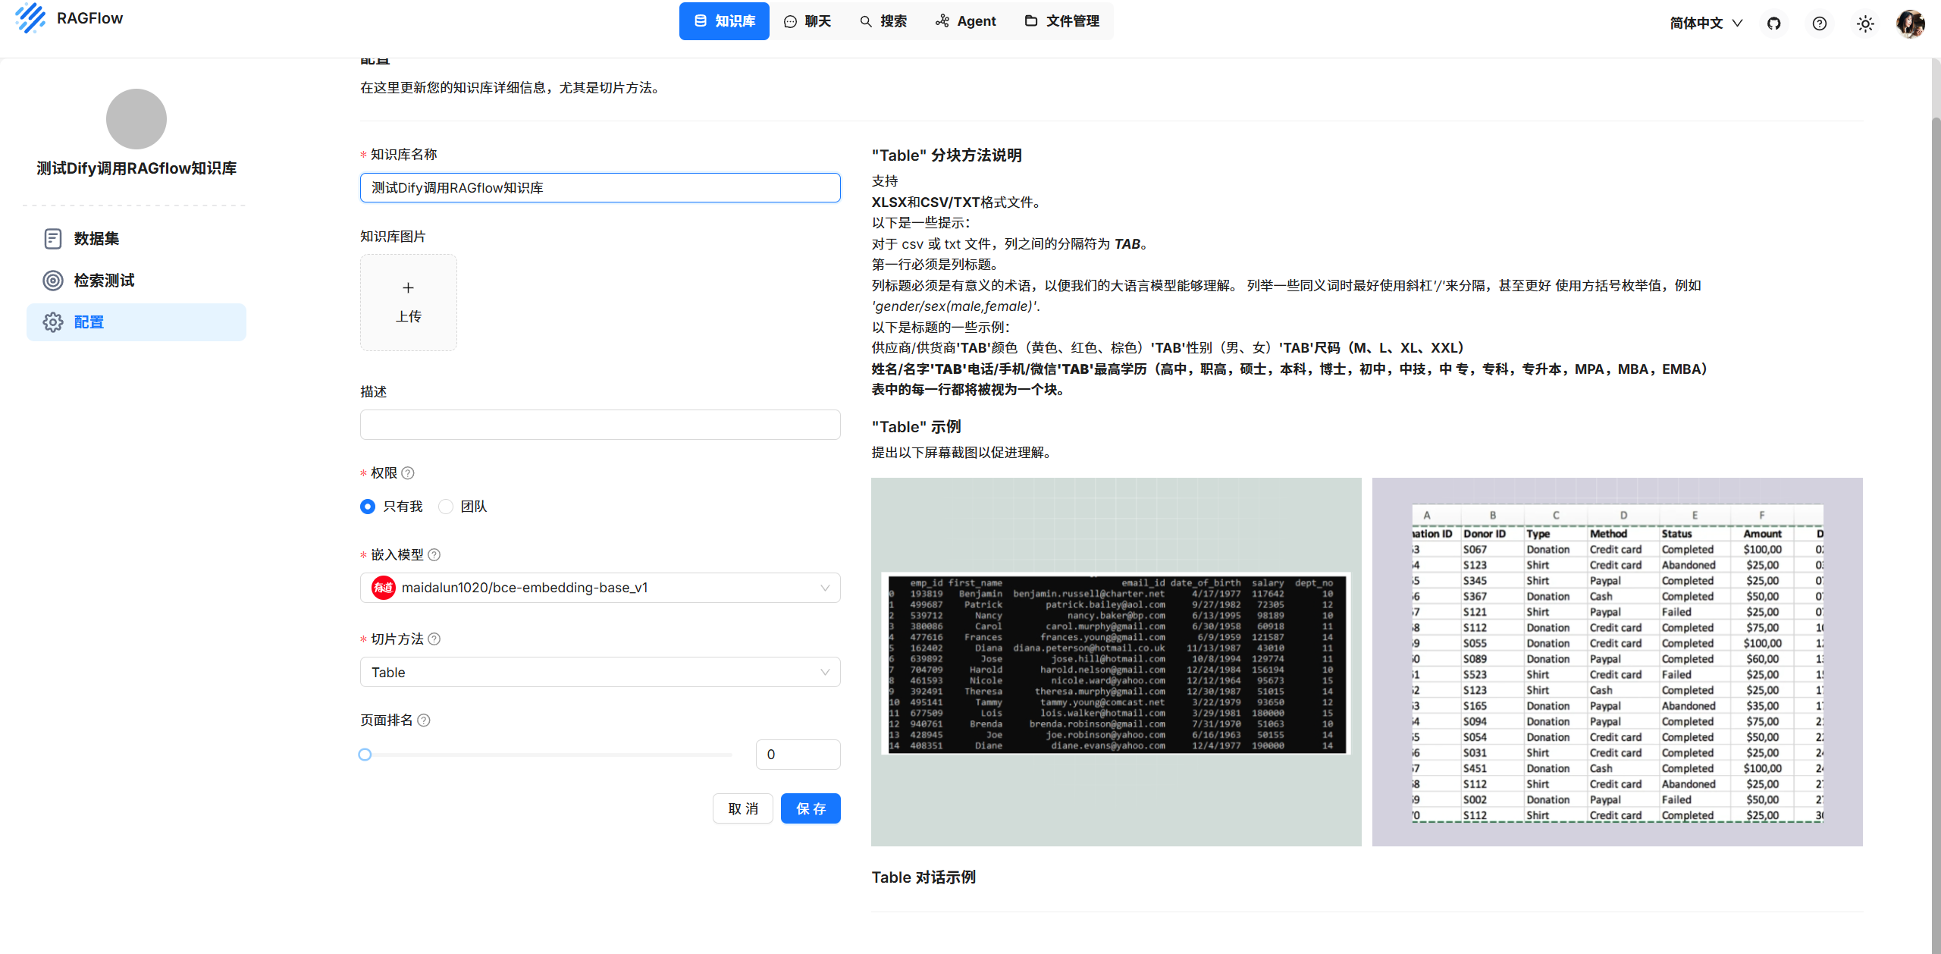1941x954 pixels.
Task: Click the 保存 button
Action: [x=810, y=808]
